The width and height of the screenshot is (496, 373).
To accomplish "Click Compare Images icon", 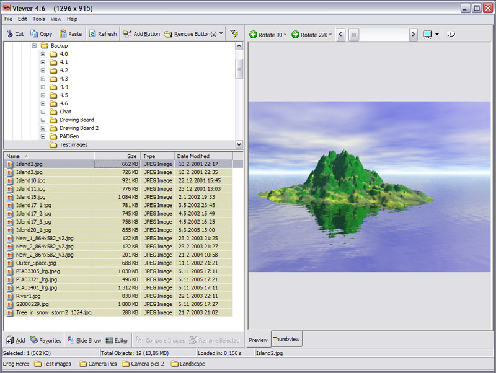I will click(139, 340).
